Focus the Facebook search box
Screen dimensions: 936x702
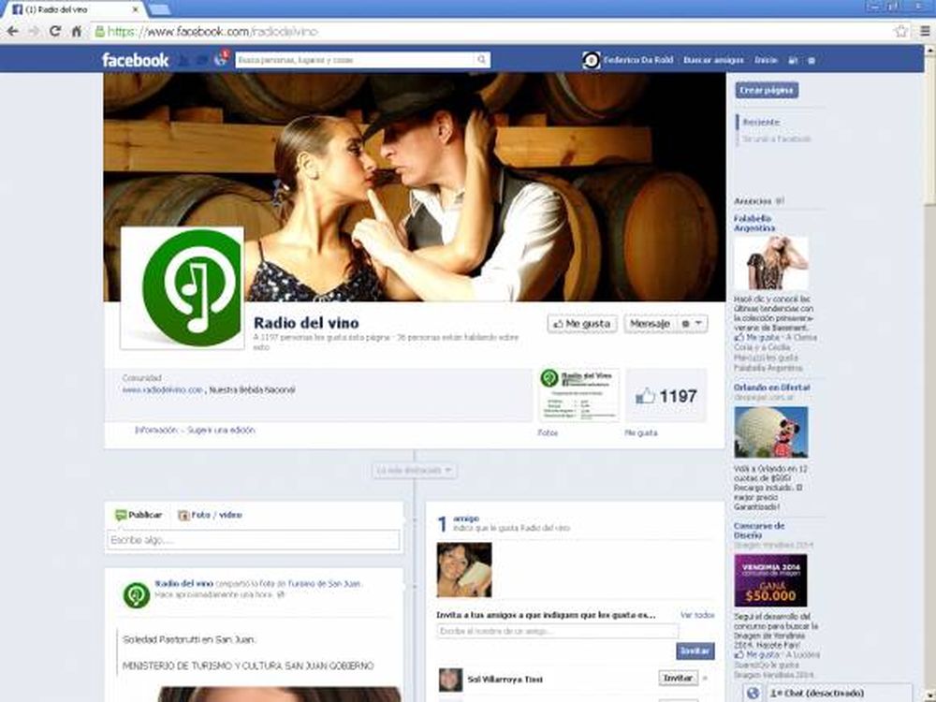click(356, 60)
